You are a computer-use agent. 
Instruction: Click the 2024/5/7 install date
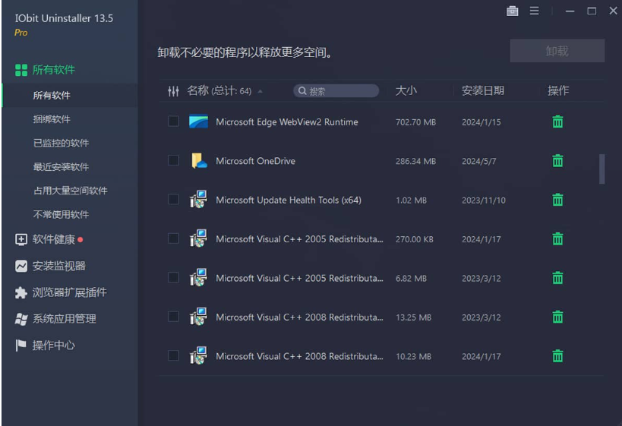[x=478, y=161]
